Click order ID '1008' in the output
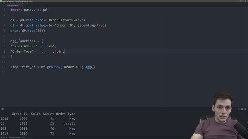This screenshot has width=248, height=139. tap(23, 124)
